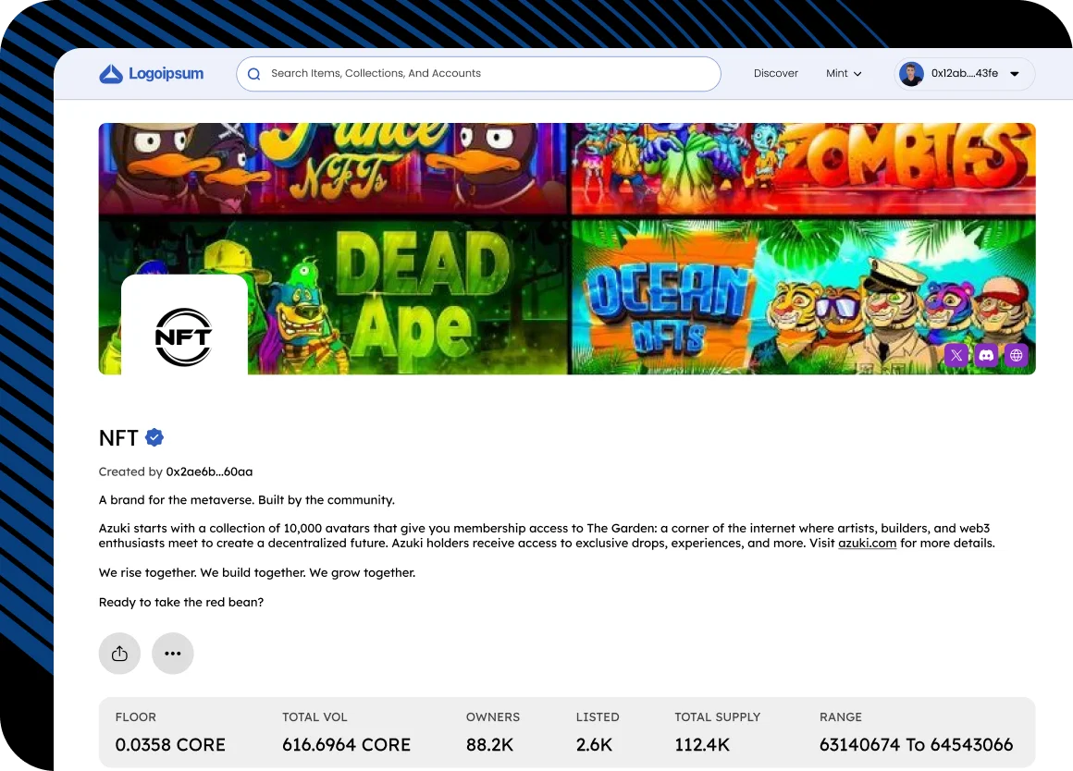Open creator address 0x2ae6b...60aa

(209, 471)
